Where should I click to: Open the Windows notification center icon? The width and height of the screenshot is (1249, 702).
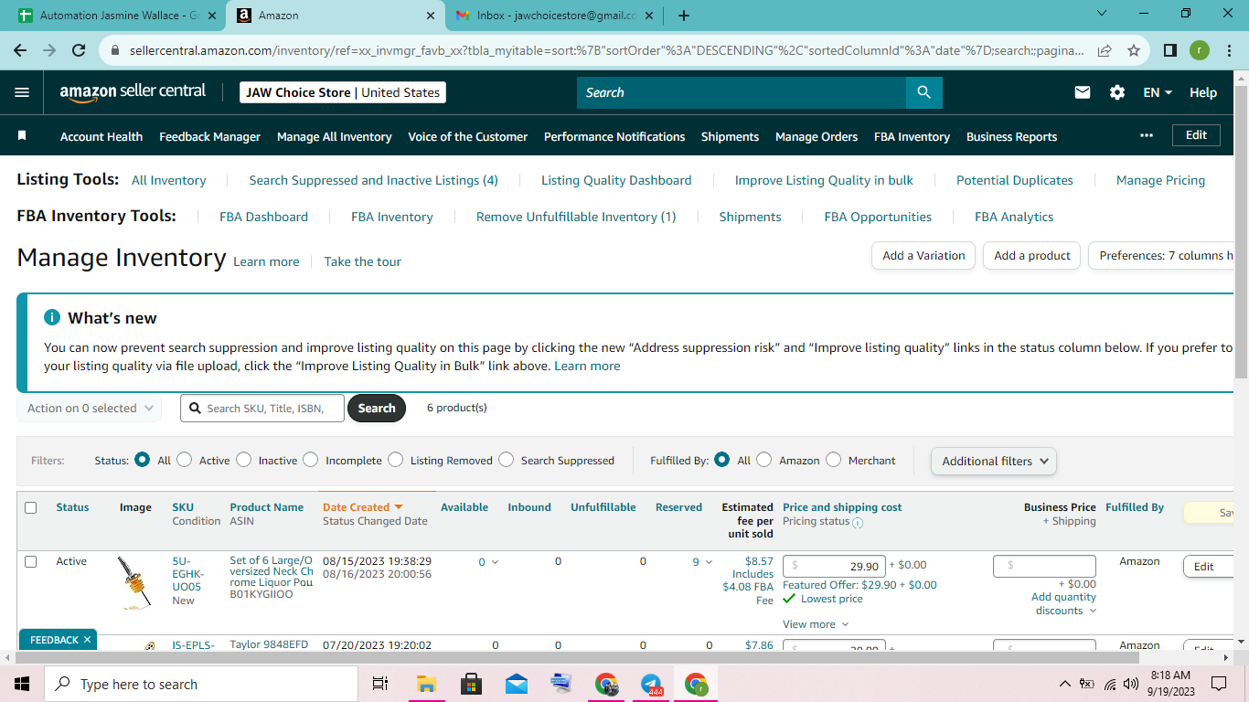point(1218,684)
